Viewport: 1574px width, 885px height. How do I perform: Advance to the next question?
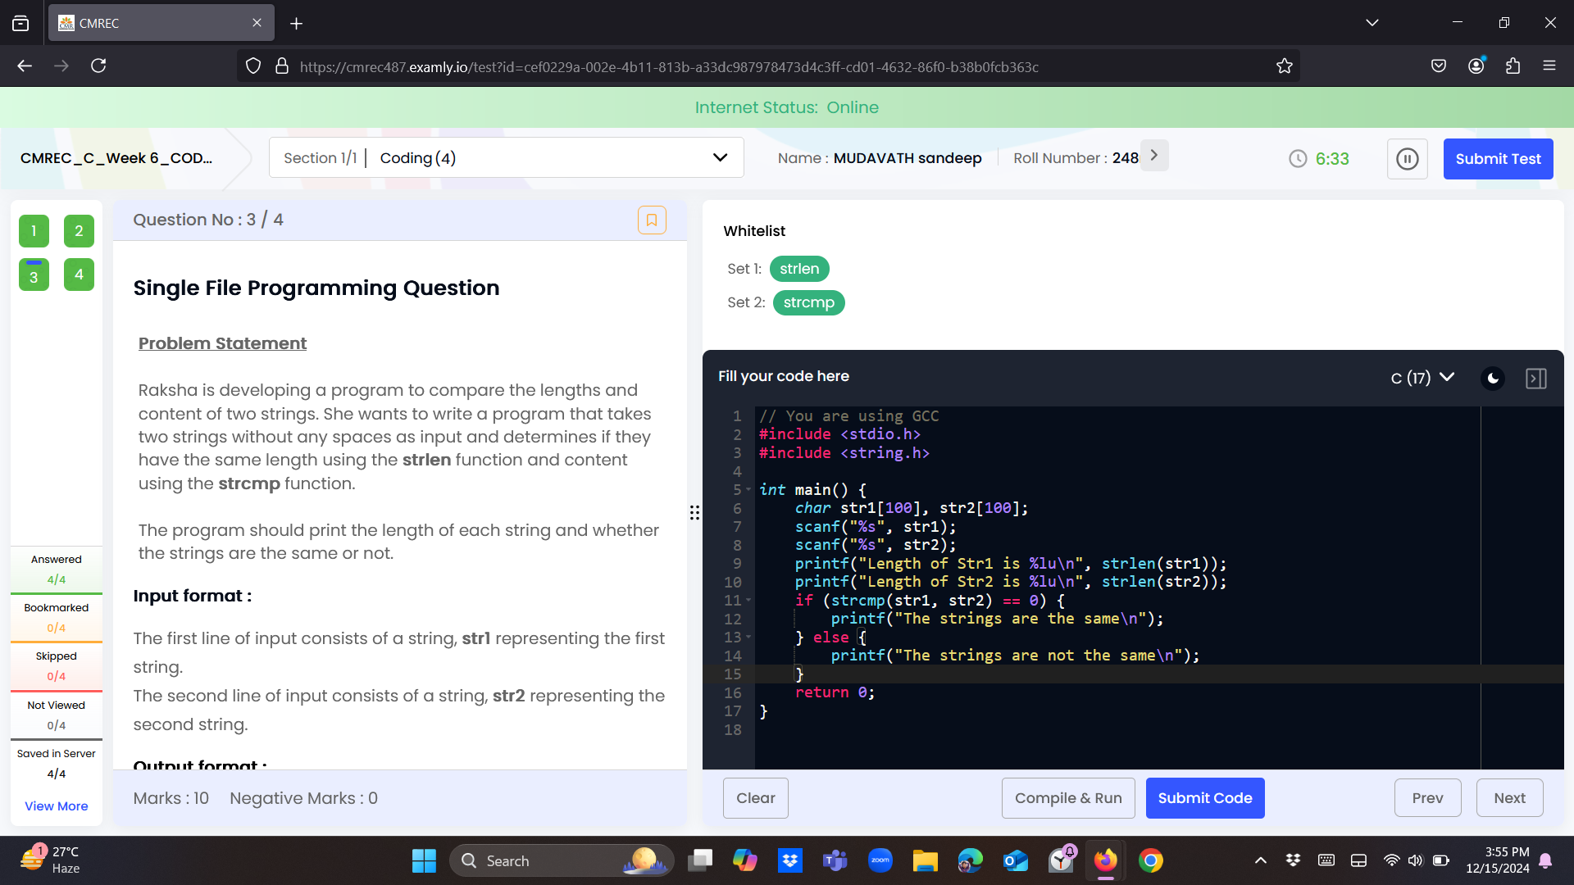1510,798
